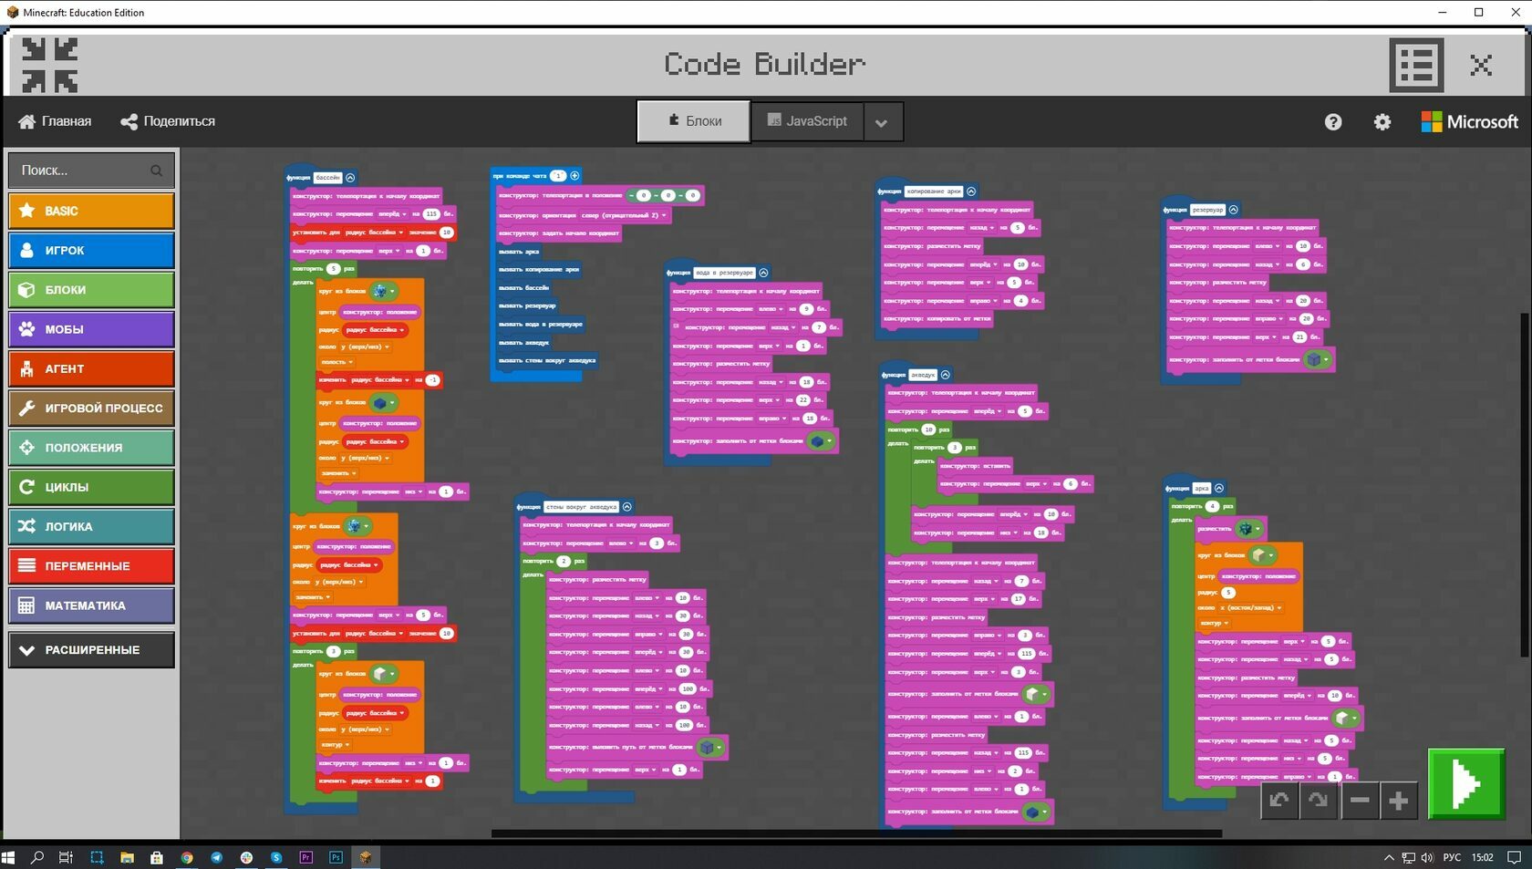The image size is (1532, 869).
Task: Collapse the вода в резервуаре function block
Action: point(763,273)
